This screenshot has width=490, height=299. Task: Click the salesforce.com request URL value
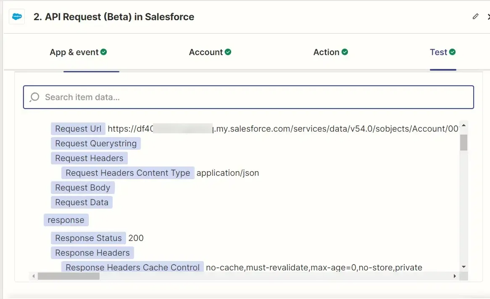tap(283, 129)
